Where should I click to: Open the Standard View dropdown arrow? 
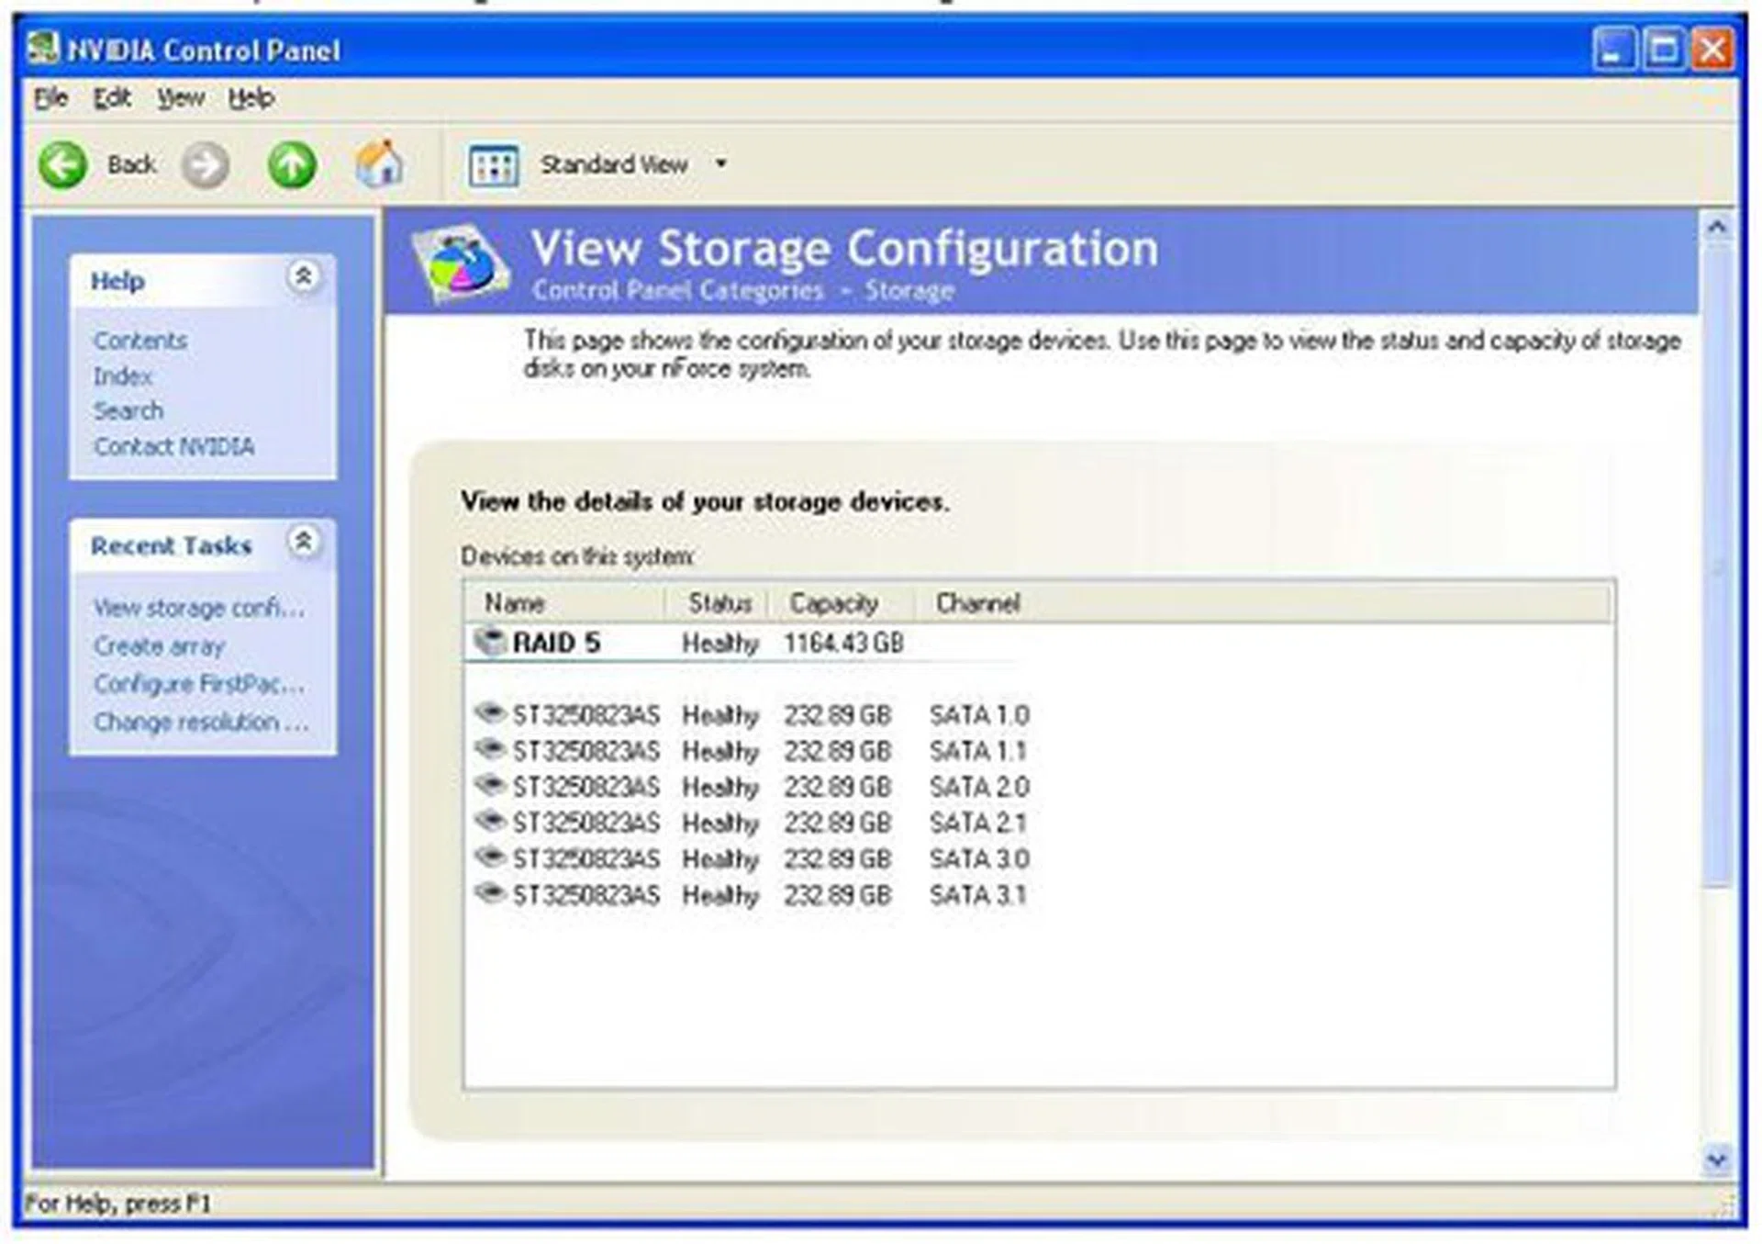click(x=721, y=164)
